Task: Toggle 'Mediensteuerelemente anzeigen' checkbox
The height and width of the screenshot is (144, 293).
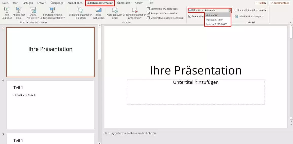Action: [x=148, y=18]
